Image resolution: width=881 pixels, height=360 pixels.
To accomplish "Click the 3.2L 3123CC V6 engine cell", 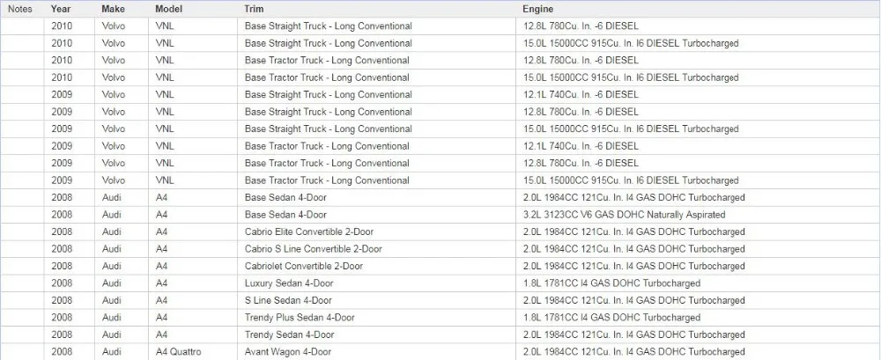I will [x=698, y=215].
